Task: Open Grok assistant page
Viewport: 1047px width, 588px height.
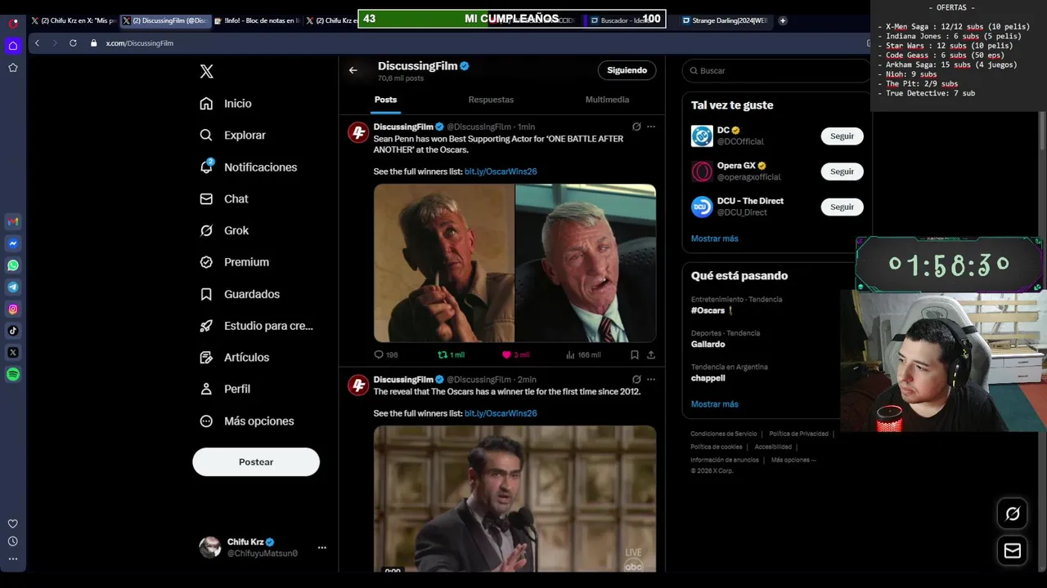Action: click(x=224, y=230)
